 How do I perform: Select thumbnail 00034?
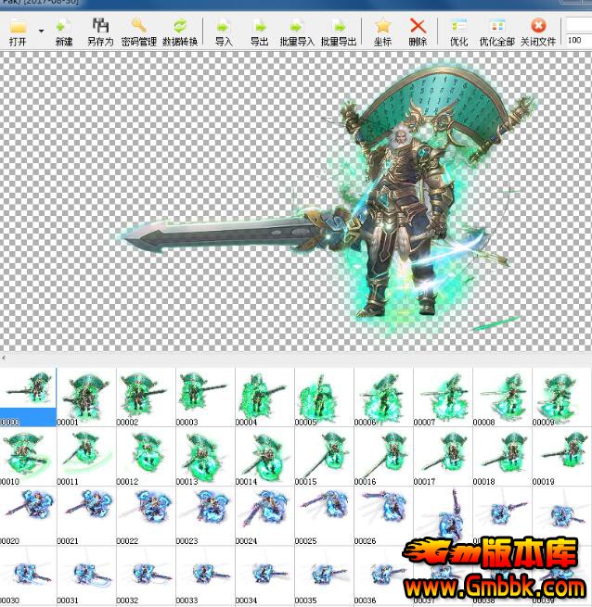click(x=264, y=575)
